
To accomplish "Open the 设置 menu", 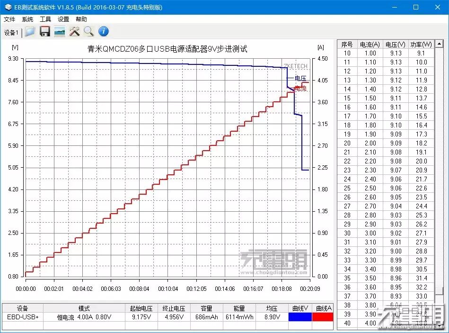I will point(63,19).
